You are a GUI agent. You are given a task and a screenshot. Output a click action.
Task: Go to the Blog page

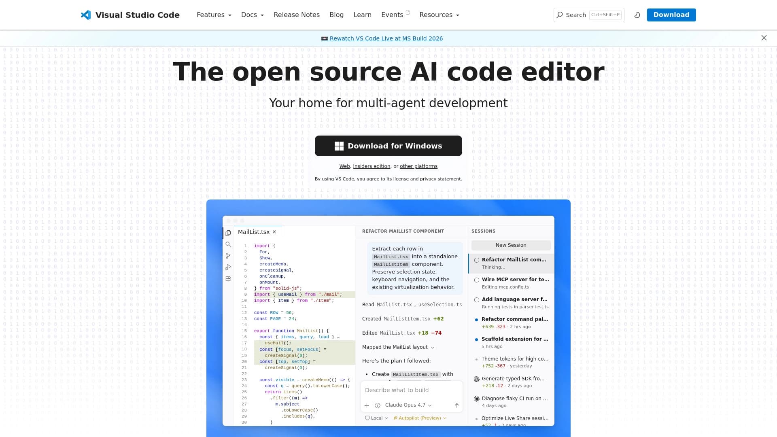click(x=336, y=15)
